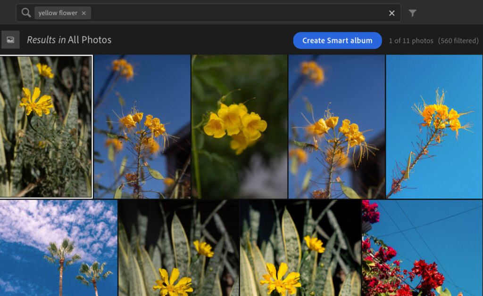Open the blurry yellow trumpet flowers photo
This screenshot has height=296, width=483.
click(x=239, y=126)
